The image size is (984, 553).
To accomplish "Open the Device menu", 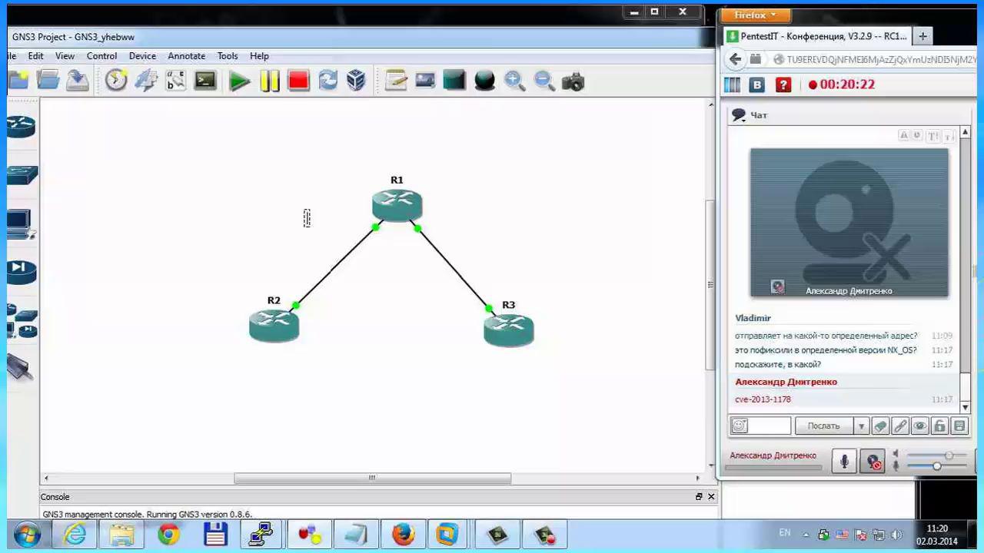I will [142, 56].
